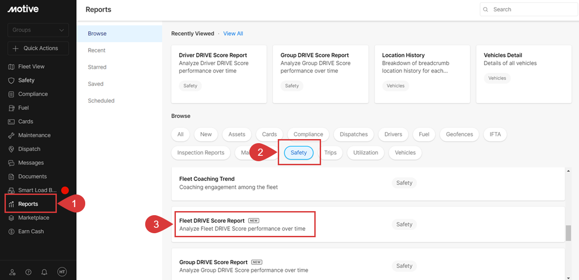Filter by the Inspection Reports chip

tap(201, 153)
